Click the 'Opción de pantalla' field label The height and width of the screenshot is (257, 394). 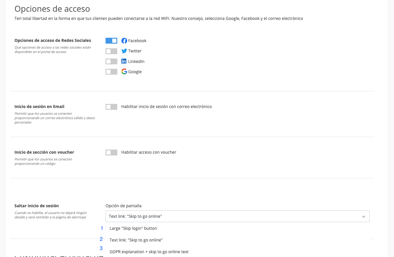(123, 206)
